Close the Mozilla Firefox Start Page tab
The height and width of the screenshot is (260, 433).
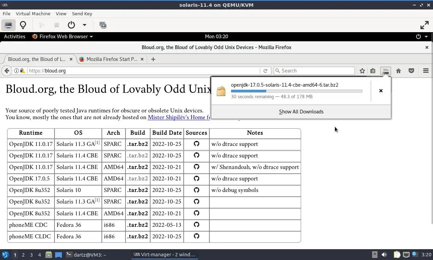pos(142,59)
